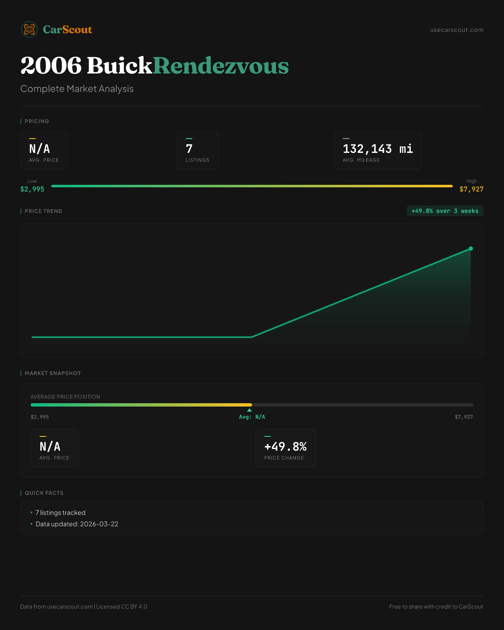Select the N/A card in Market Snapshot
The image size is (504, 630).
[x=55, y=448]
